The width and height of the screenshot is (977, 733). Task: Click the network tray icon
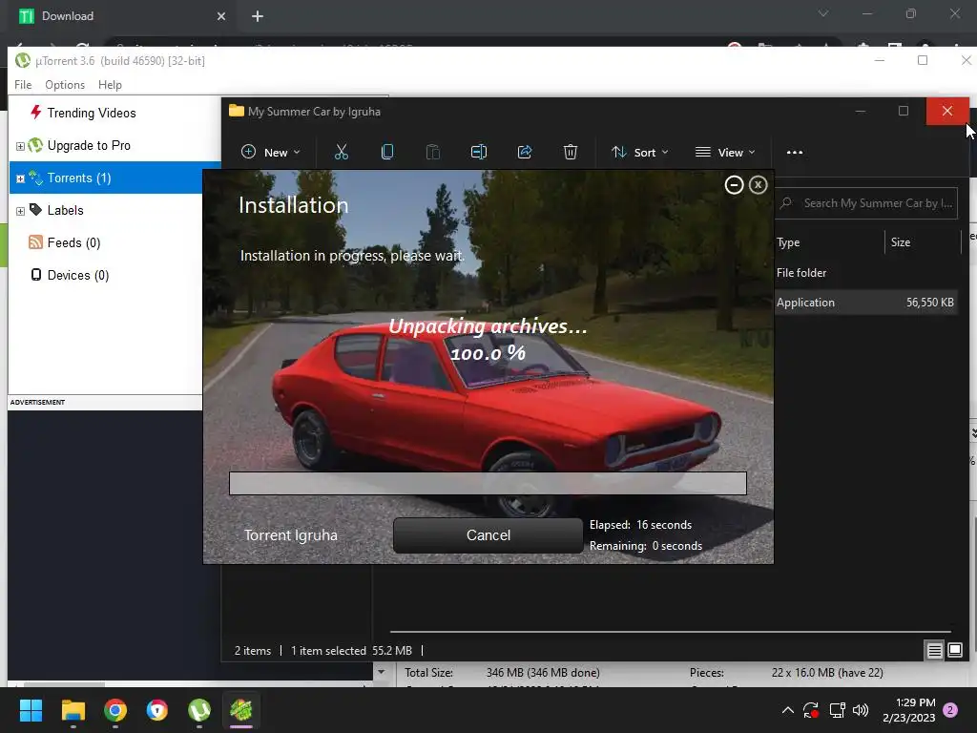(837, 710)
